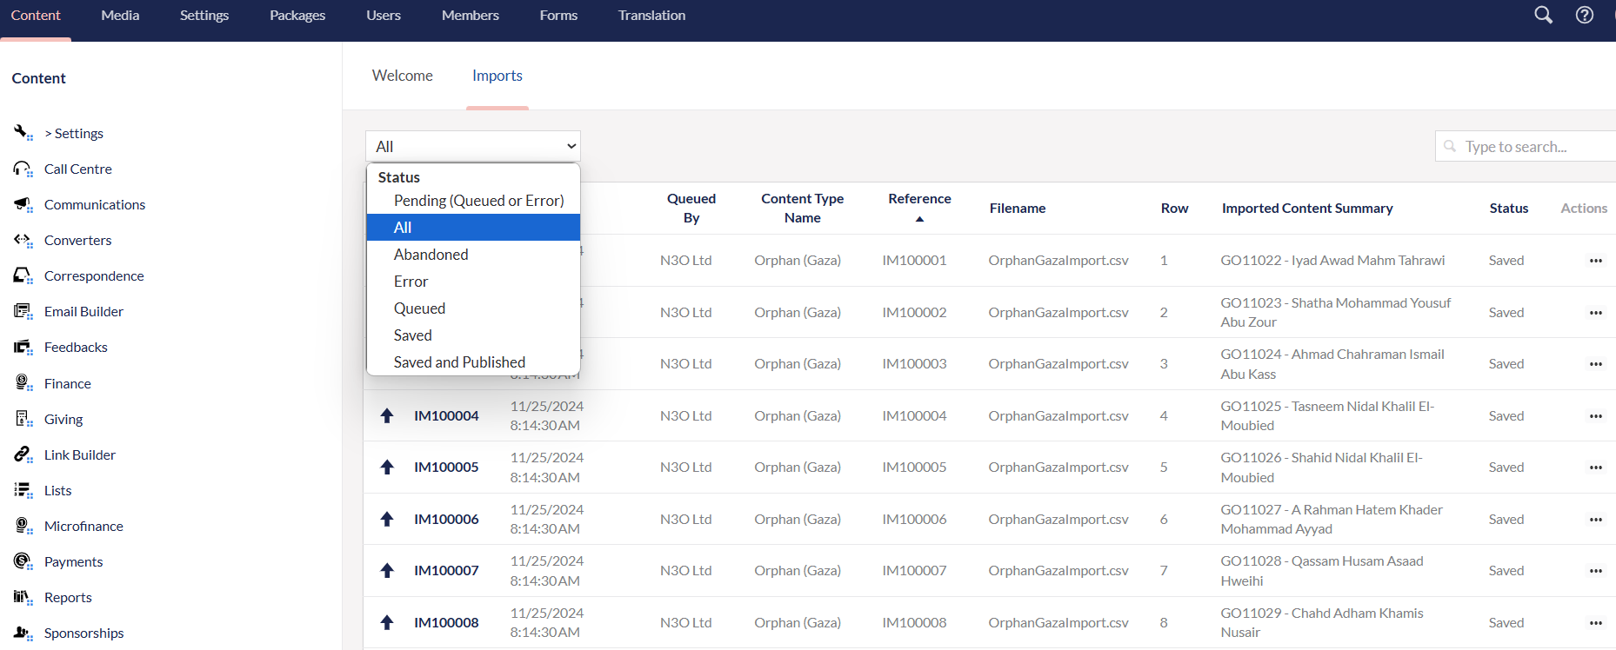Open actions ellipsis for IM100008 row
The width and height of the screenshot is (1616, 650).
coord(1595,622)
